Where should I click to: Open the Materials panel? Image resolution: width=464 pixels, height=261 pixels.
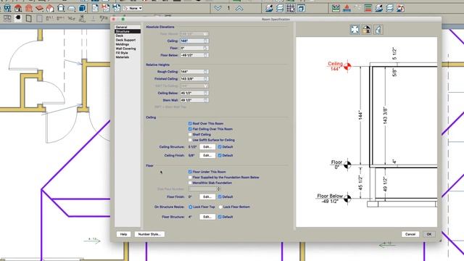pos(123,57)
